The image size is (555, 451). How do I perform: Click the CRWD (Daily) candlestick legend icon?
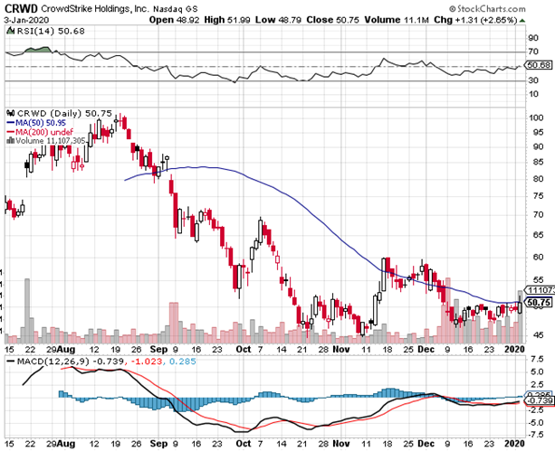(x=10, y=112)
